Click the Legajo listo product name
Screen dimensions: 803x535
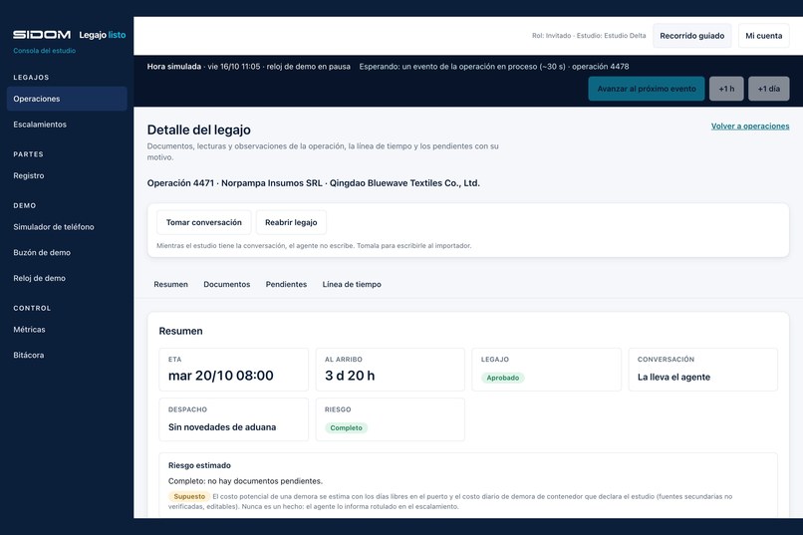[103, 35]
